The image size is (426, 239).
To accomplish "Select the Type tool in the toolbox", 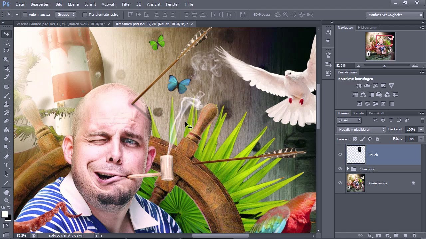I will tap(6, 165).
